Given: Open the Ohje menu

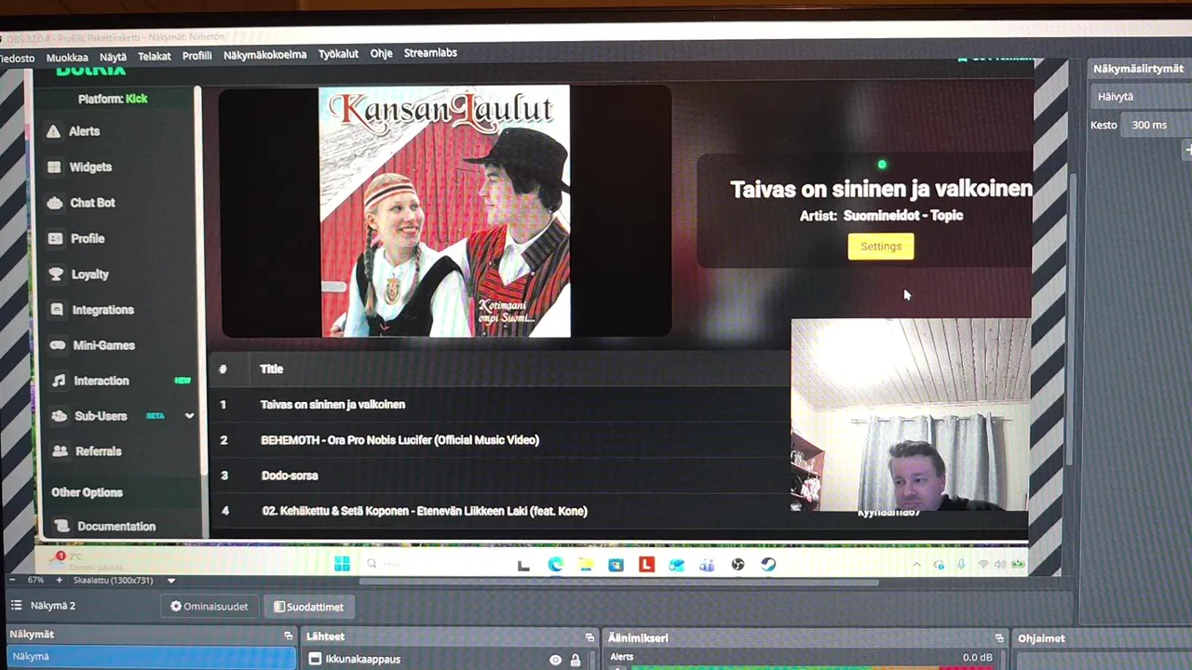Looking at the screenshot, I should (381, 53).
